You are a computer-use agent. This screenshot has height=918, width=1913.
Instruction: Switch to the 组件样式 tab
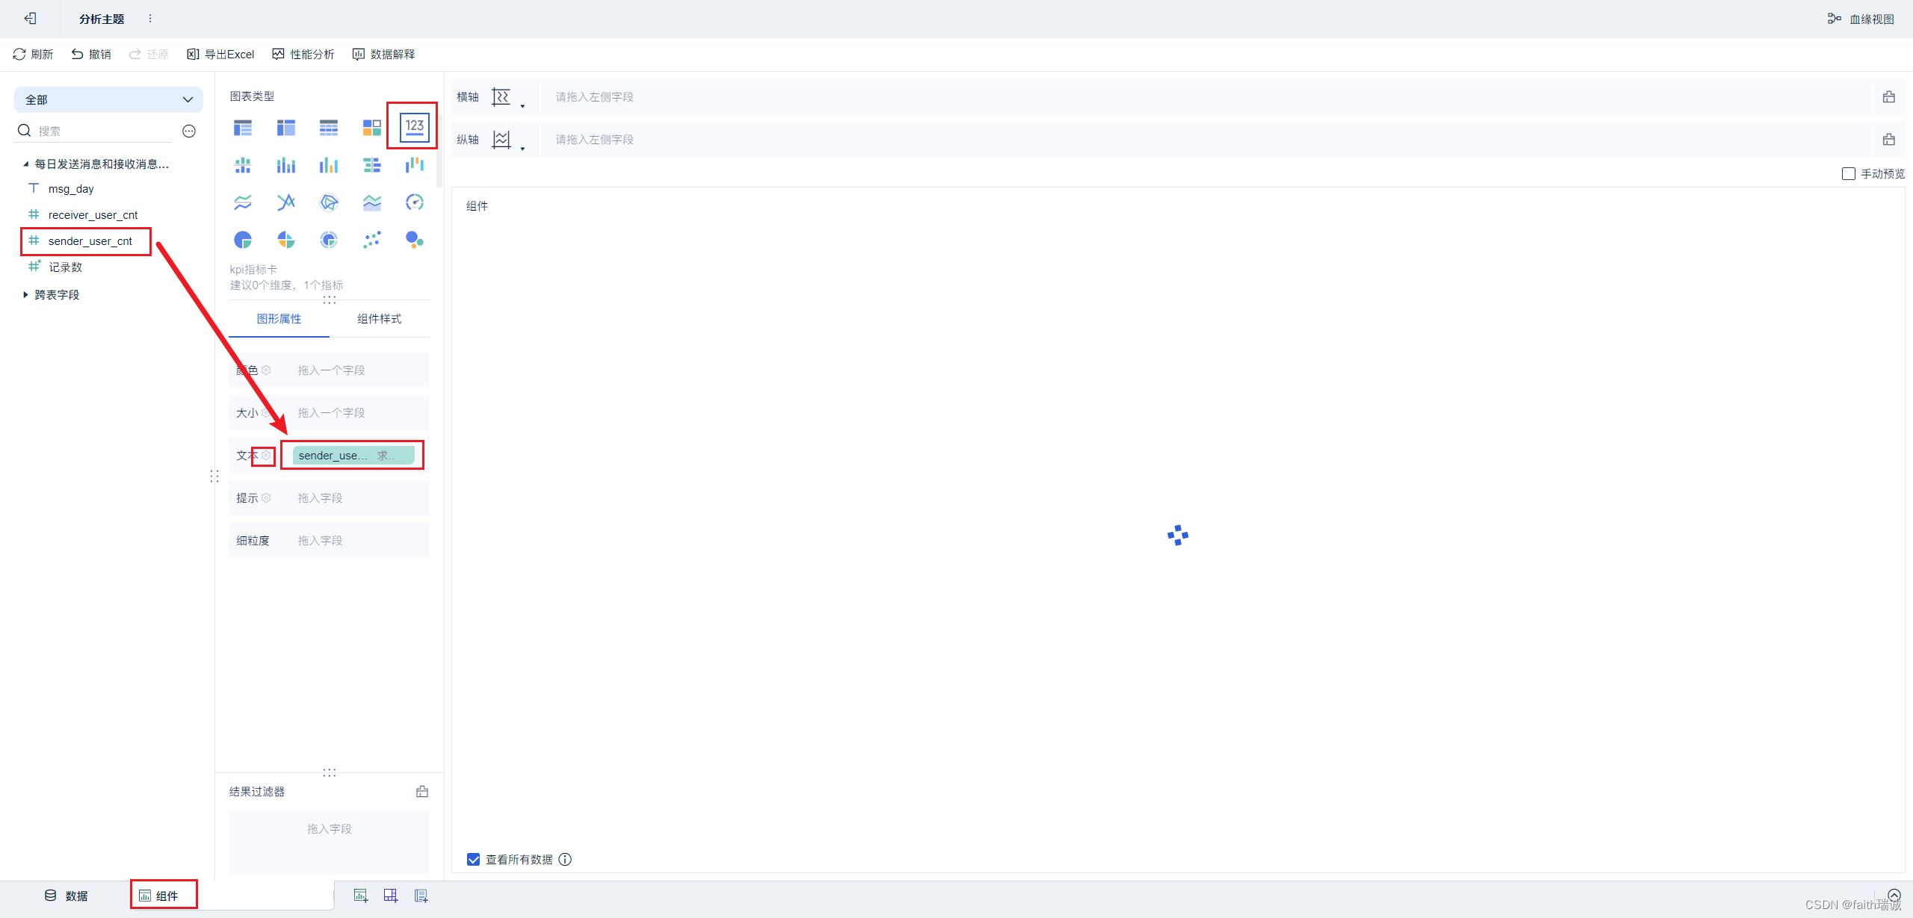pyautogui.click(x=379, y=319)
